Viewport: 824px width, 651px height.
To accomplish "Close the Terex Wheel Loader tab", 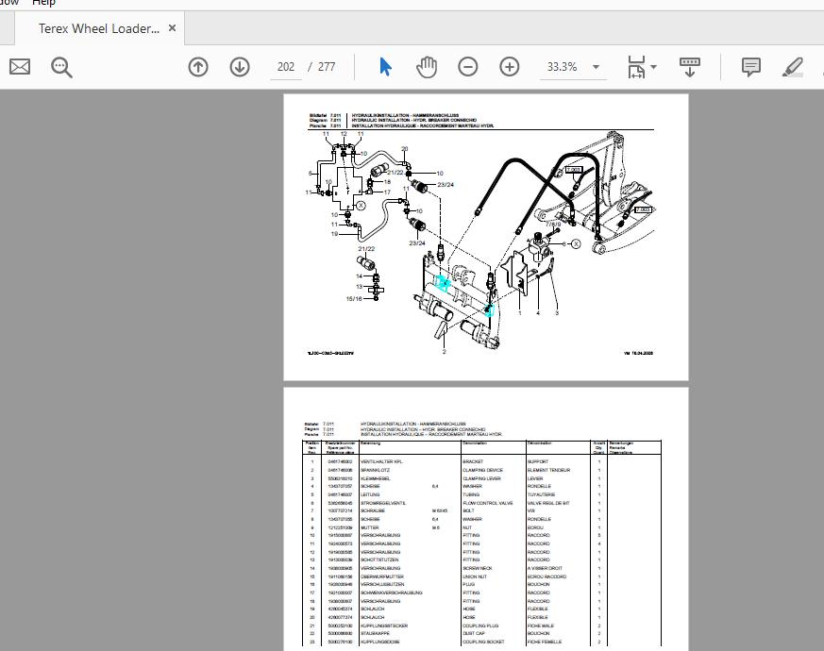I will (172, 28).
